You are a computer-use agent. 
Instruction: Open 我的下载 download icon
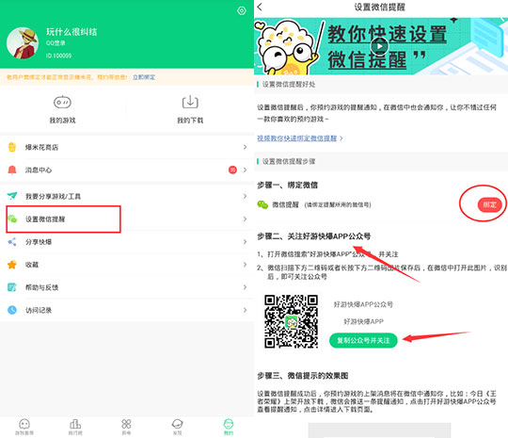tap(190, 102)
